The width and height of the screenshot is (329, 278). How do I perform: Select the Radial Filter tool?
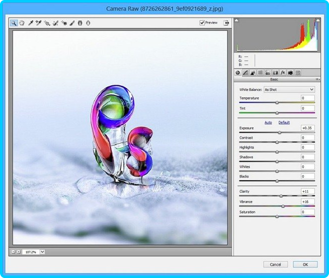88,23
